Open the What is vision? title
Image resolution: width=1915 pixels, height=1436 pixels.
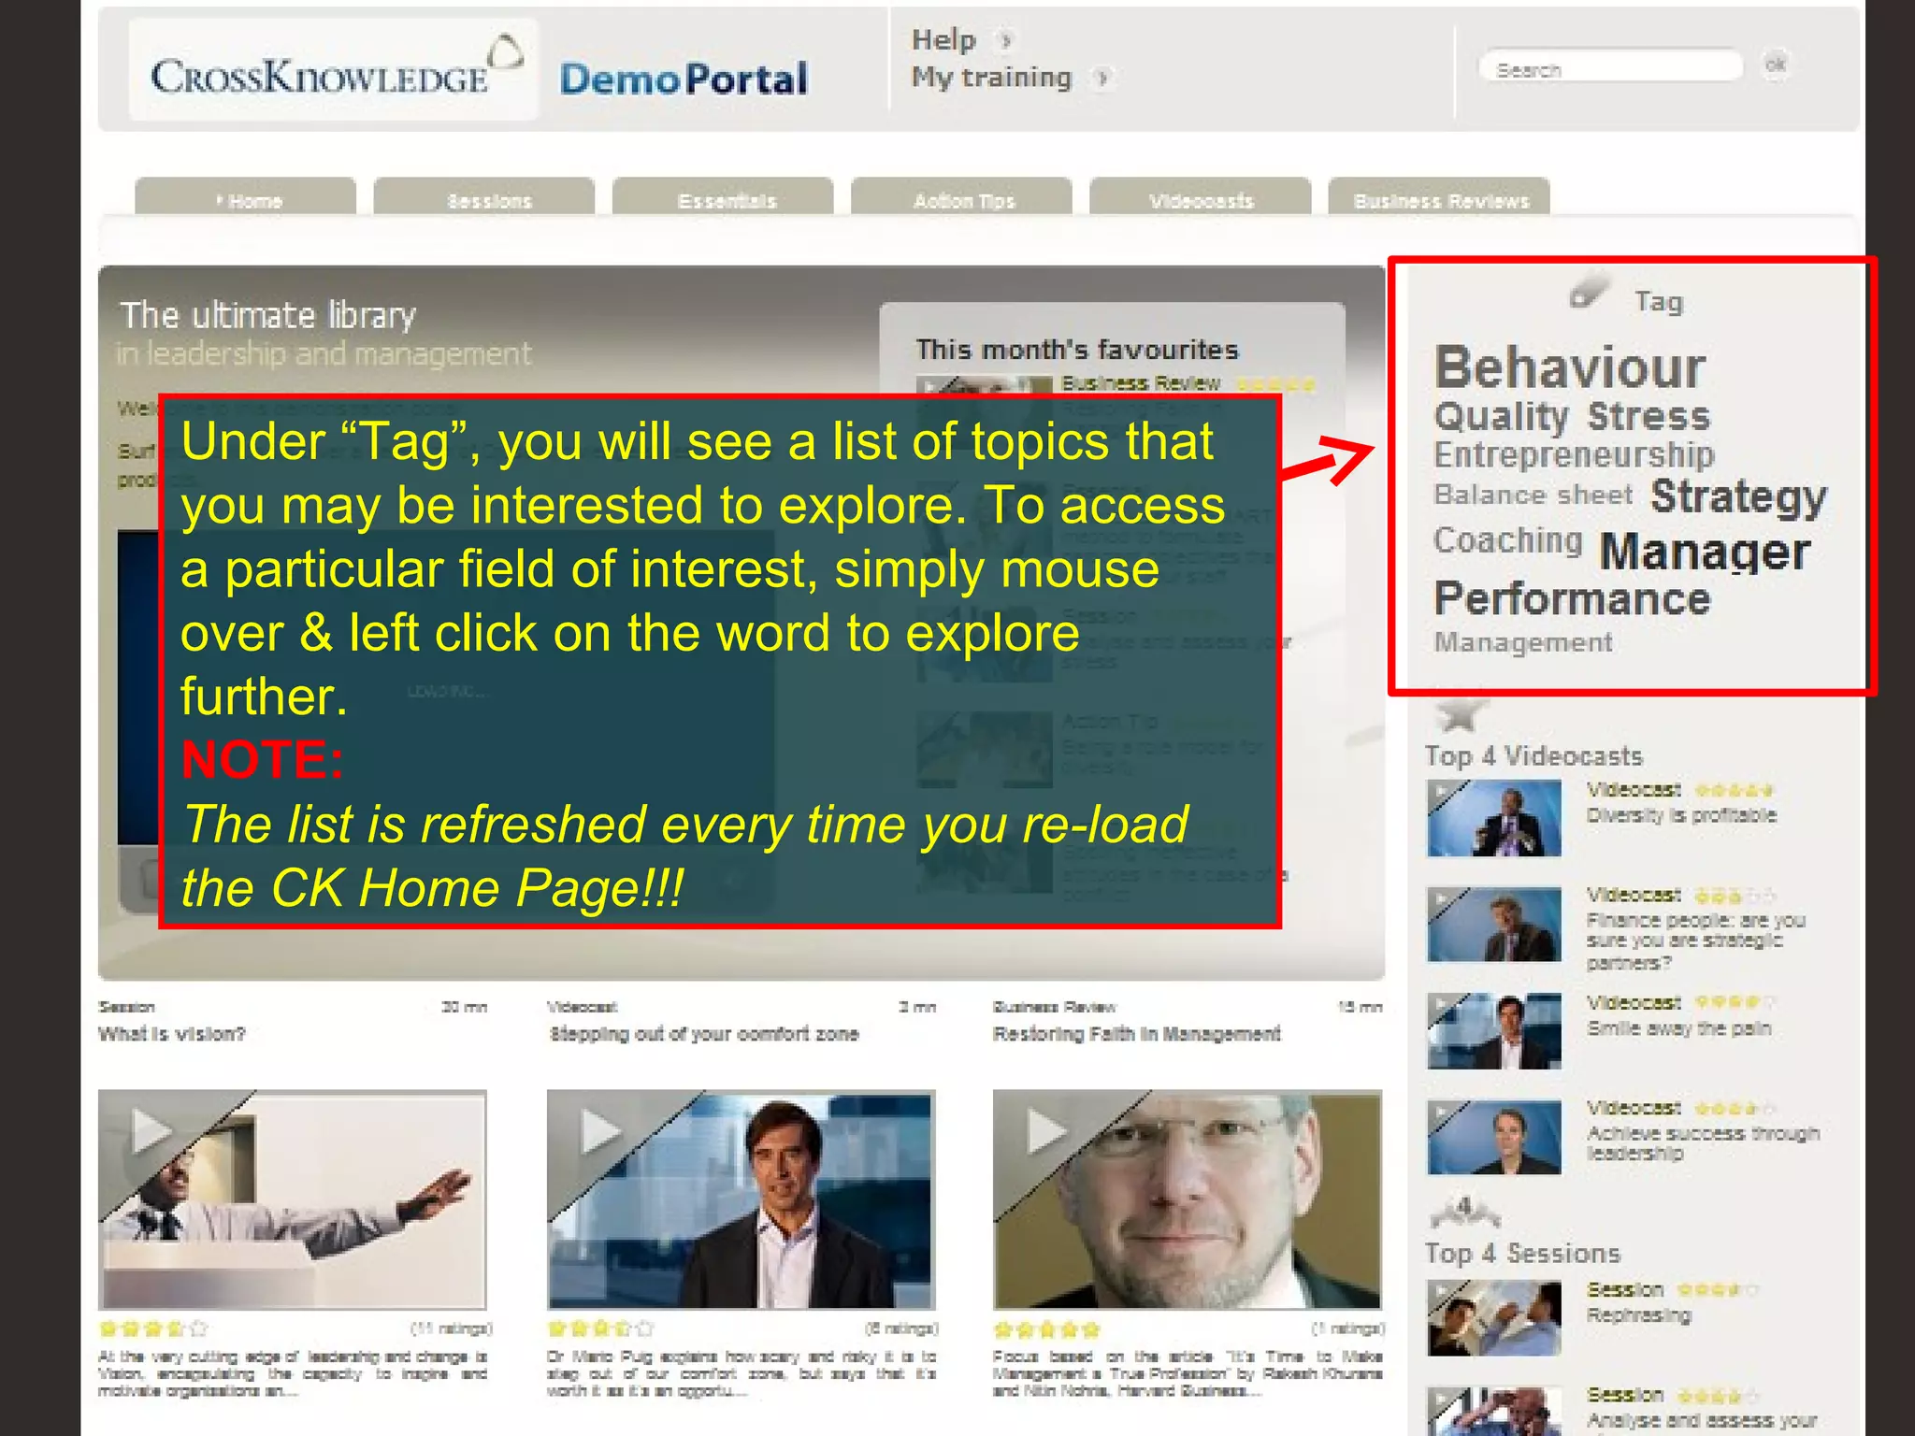[171, 1034]
